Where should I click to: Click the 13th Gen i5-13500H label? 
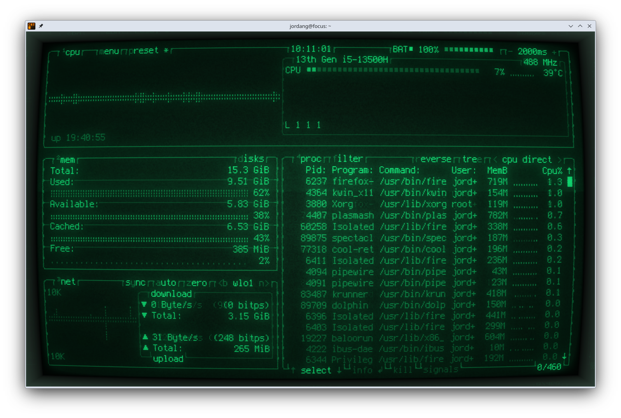(x=342, y=60)
